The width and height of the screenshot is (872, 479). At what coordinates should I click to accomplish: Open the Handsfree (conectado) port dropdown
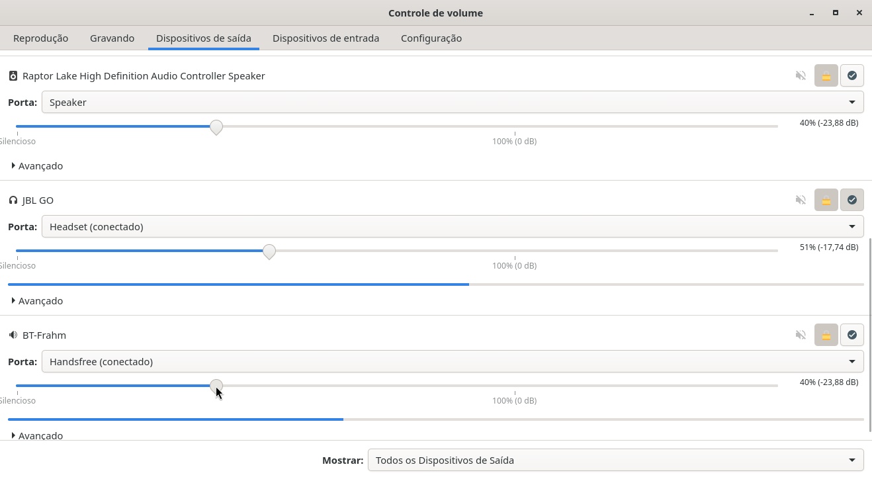(x=452, y=362)
